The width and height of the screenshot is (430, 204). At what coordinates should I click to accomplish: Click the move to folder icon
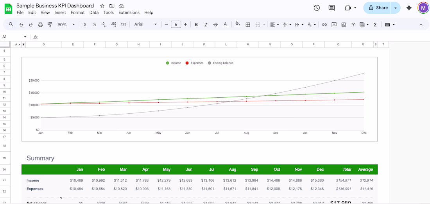coord(112,6)
